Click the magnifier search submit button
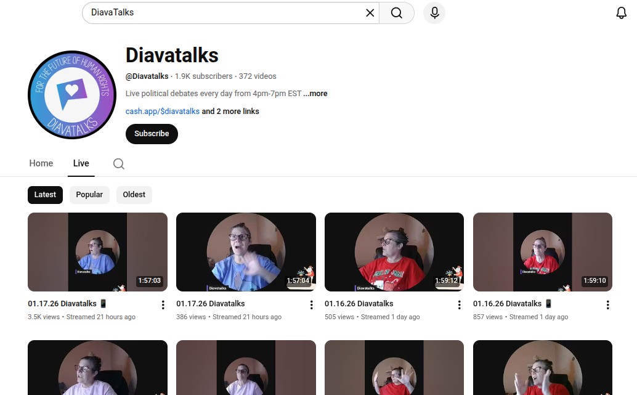The width and height of the screenshot is (637, 395). (x=397, y=13)
